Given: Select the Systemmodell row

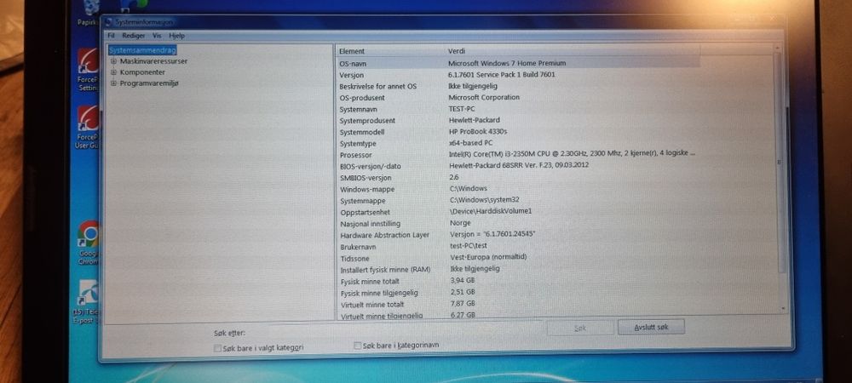Looking at the screenshot, I should click(x=518, y=132).
